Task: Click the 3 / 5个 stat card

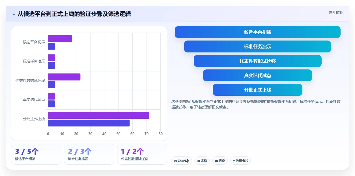Action: click(36, 154)
